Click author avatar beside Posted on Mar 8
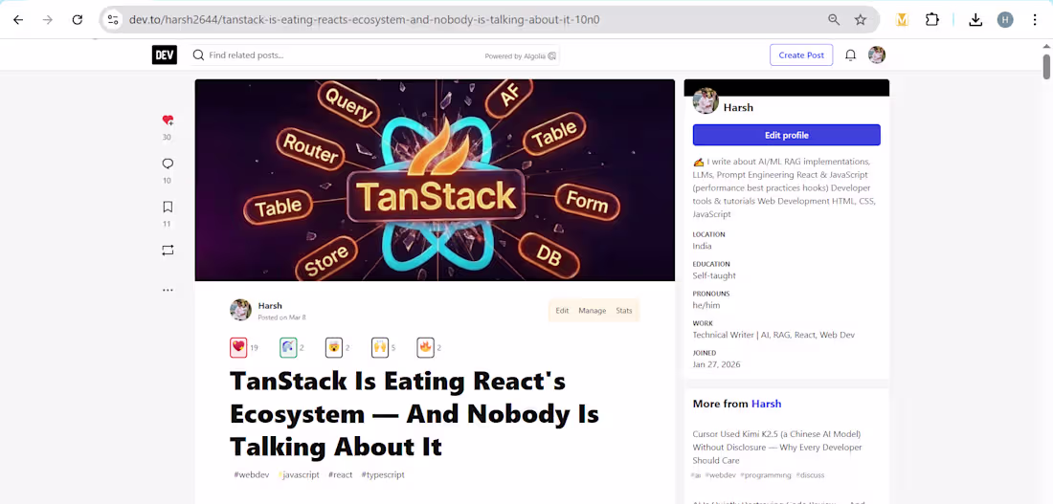This screenshot has width=1053, height=504. click(x=240, y=310)
